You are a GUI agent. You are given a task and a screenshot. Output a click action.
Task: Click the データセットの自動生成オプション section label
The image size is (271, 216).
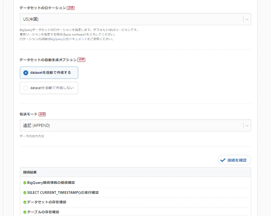tap(48, 60)
